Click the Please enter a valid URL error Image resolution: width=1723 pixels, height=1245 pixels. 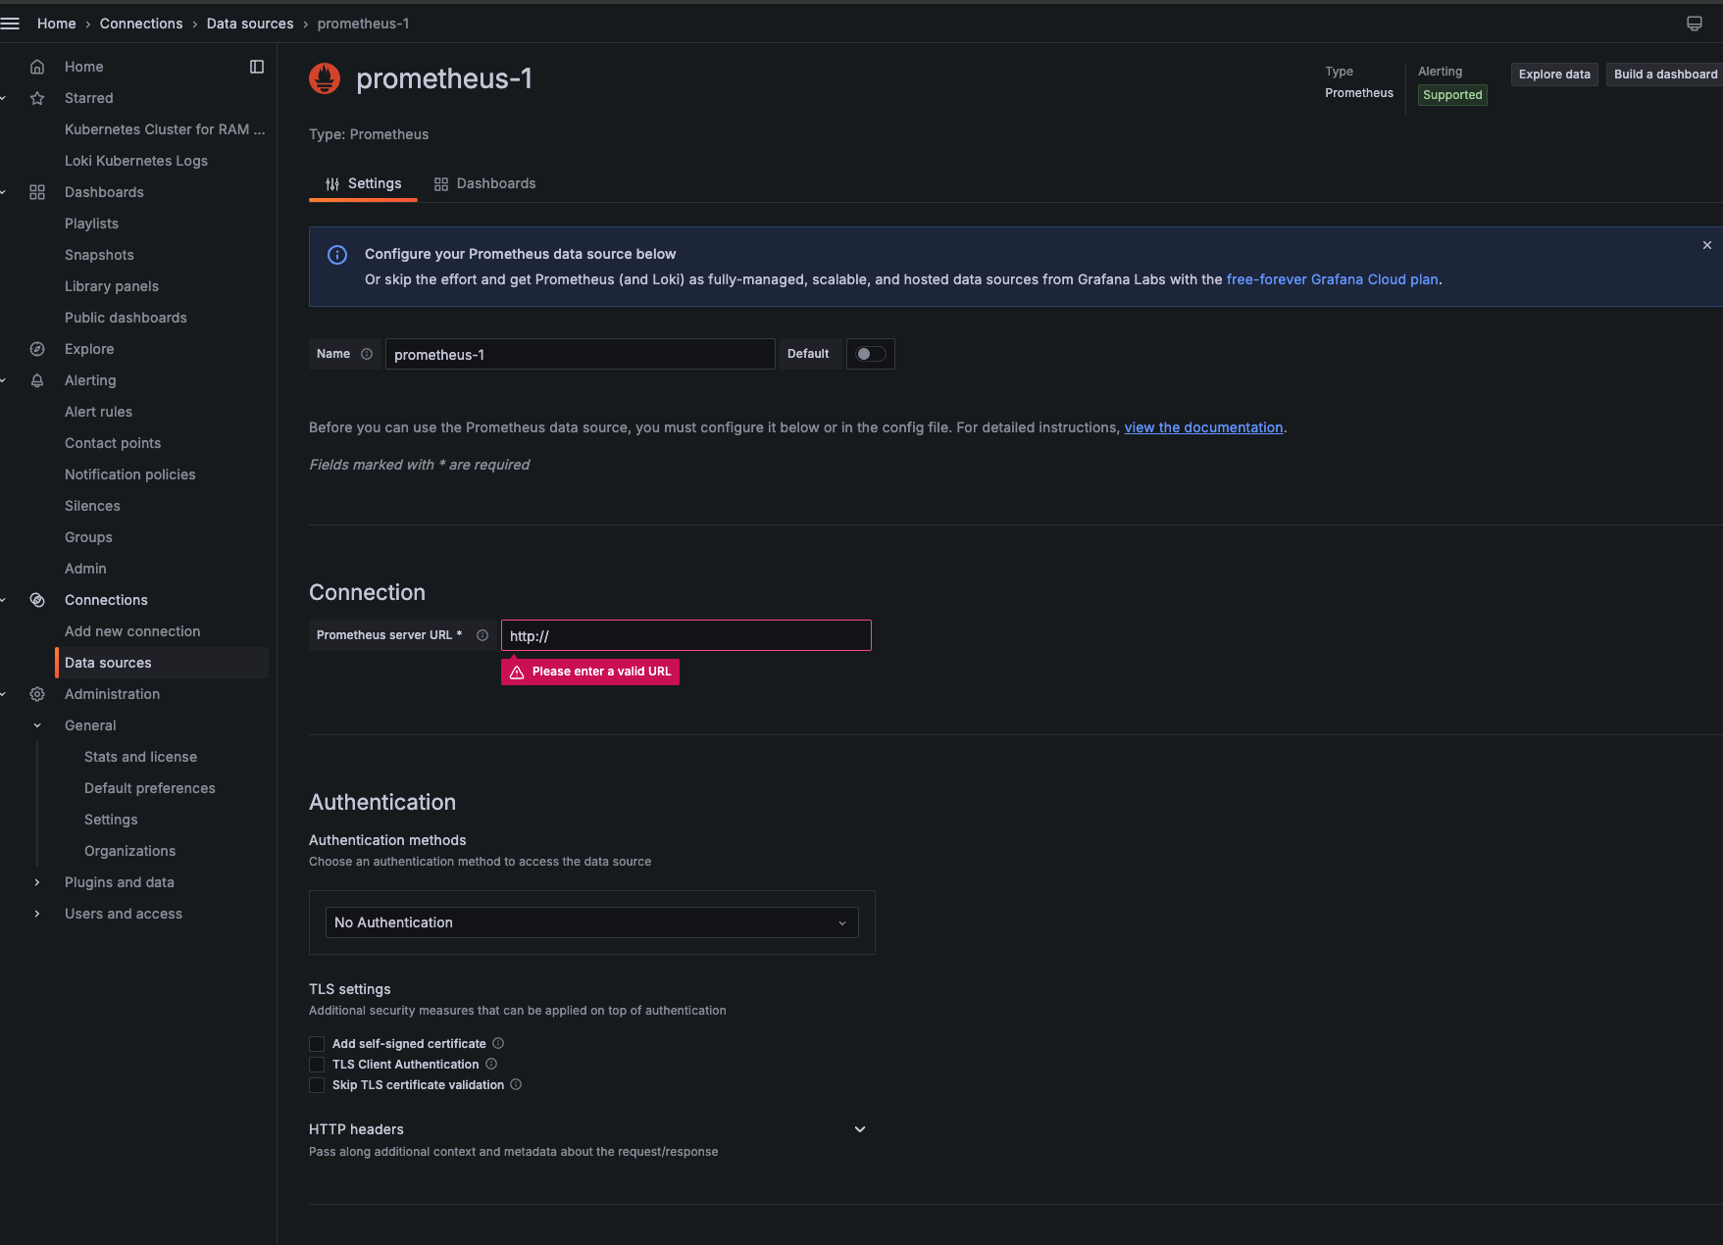click(590, 672)
